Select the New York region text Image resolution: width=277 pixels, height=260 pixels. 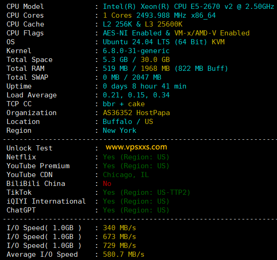[x=120, y=130]
